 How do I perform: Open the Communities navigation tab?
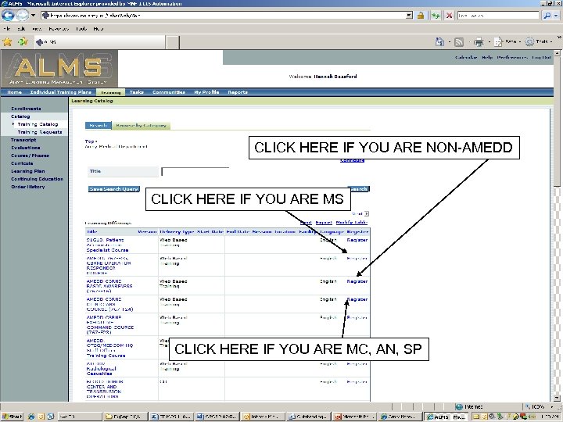tap(169, 92)
